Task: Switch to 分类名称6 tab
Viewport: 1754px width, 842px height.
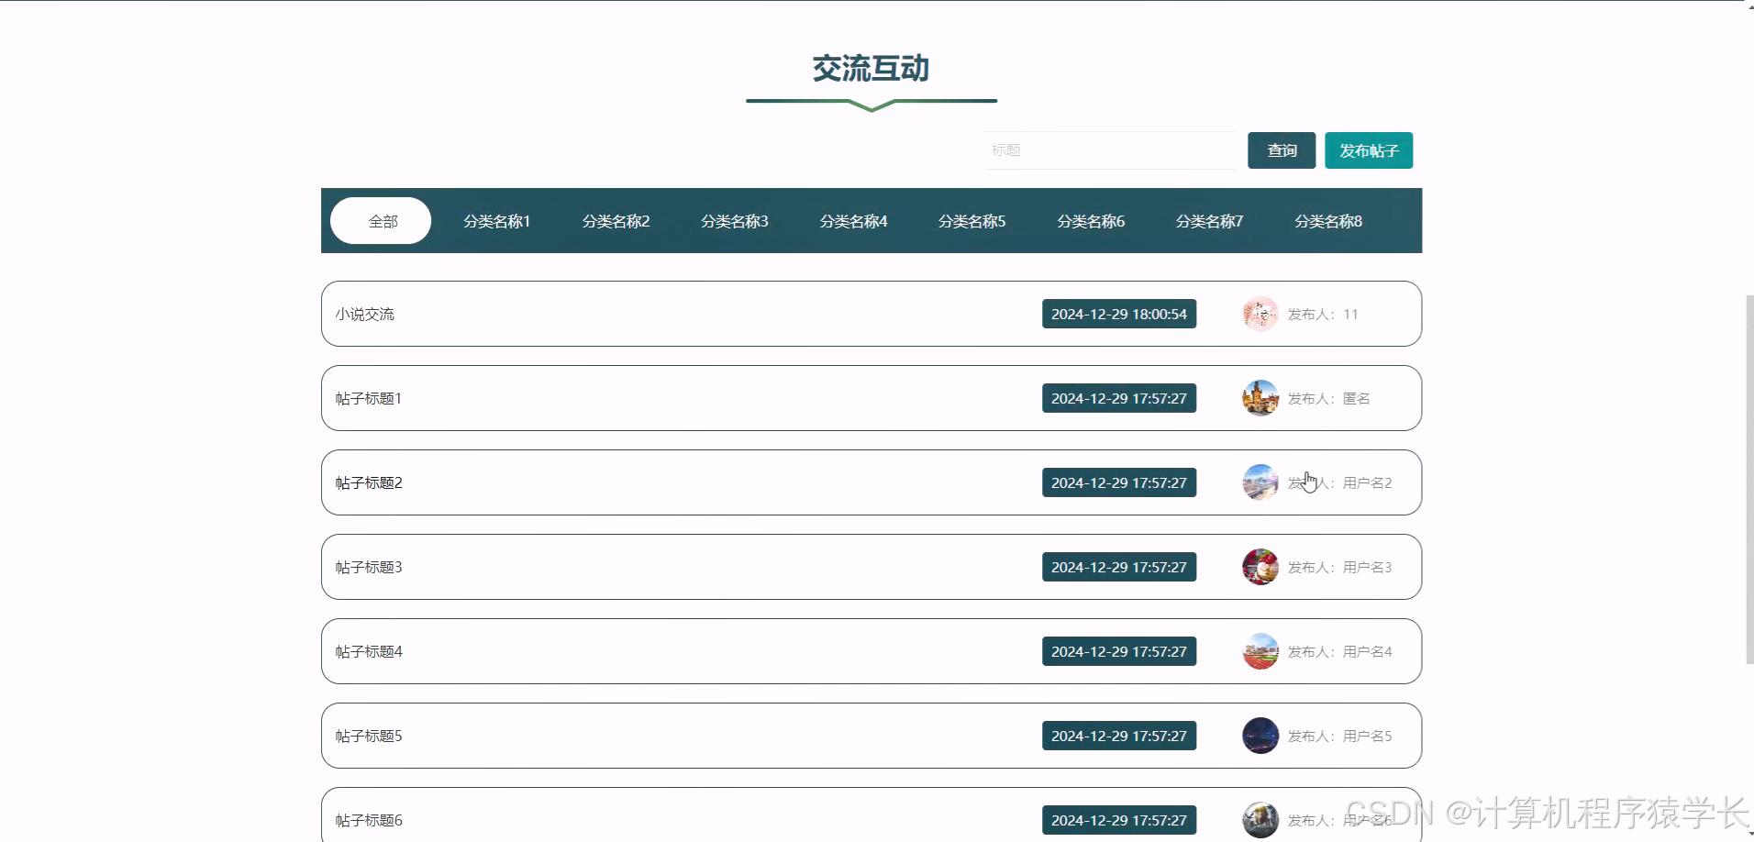Action: [x=1091, y=221]
